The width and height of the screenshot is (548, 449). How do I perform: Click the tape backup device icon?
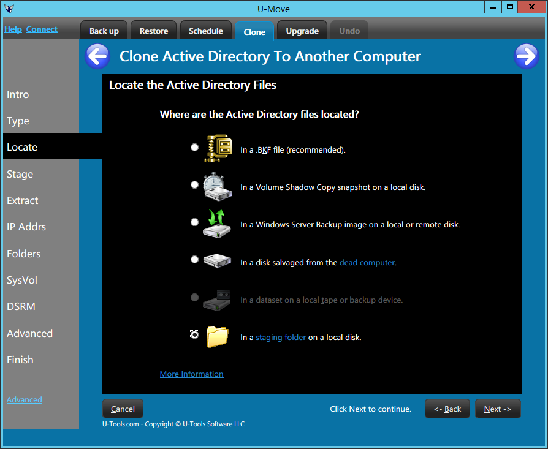click(x=217, y=300)
